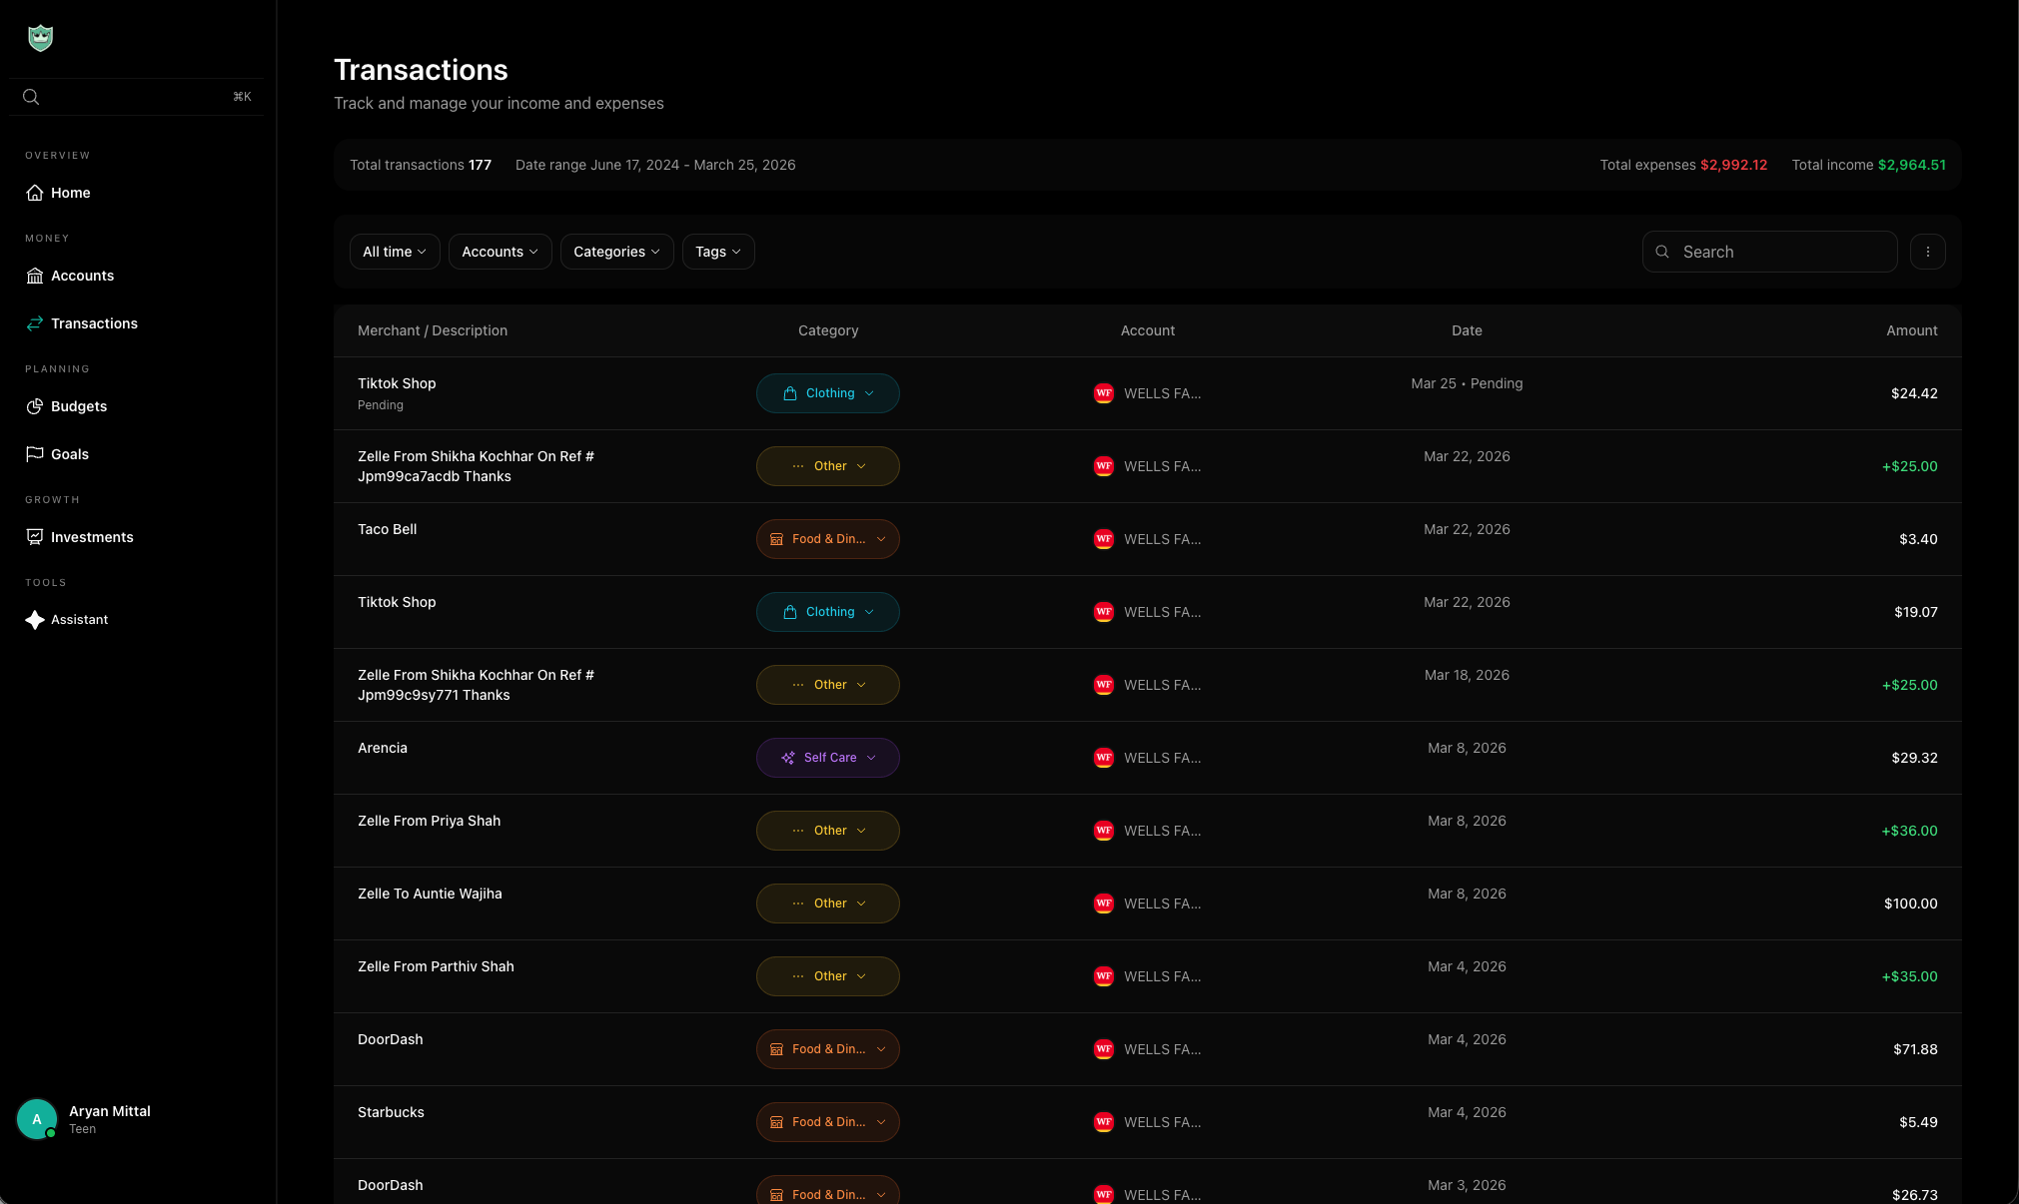Go to Transactions in sidebar
Screen dimensions: 2019x1204
[94, 323]
